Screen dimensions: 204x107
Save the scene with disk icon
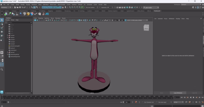20,7
